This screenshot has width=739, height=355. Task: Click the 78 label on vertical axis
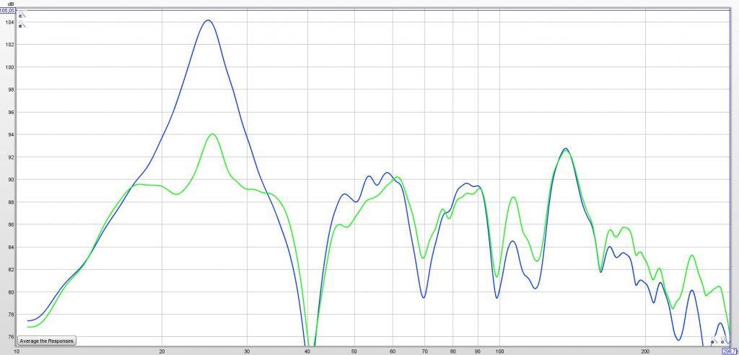point(12,315)
